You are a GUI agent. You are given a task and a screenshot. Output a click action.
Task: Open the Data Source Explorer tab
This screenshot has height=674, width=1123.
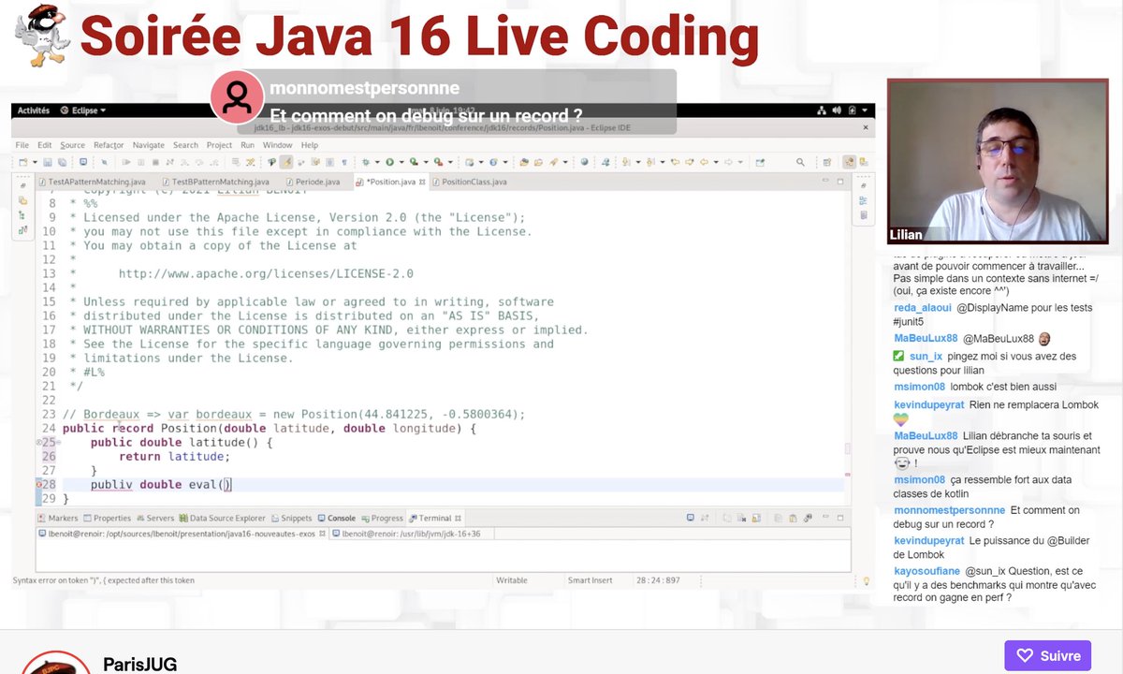click(x=223, y=518)
